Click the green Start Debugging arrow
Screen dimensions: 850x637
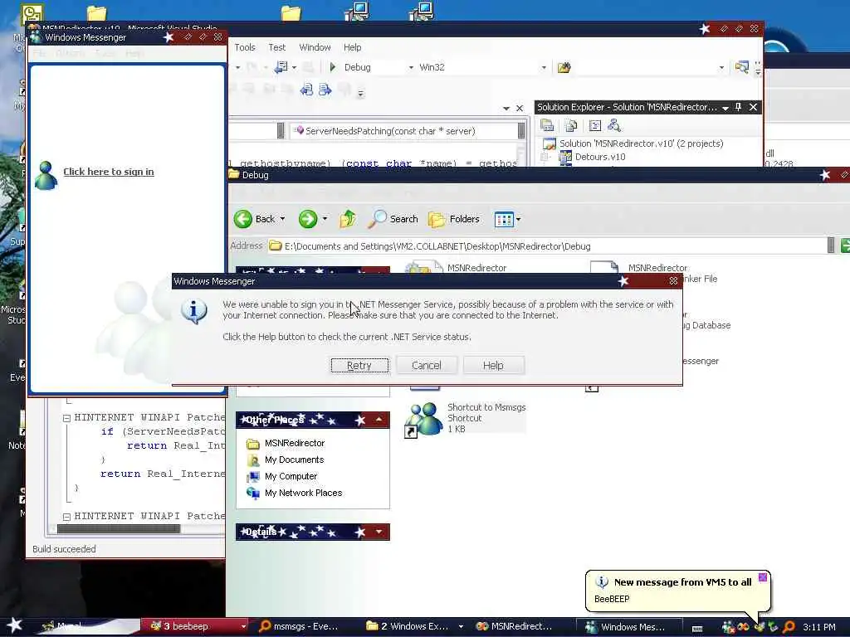coord(332,67)
